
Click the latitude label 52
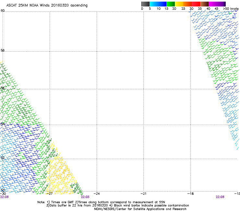[3, 158]
